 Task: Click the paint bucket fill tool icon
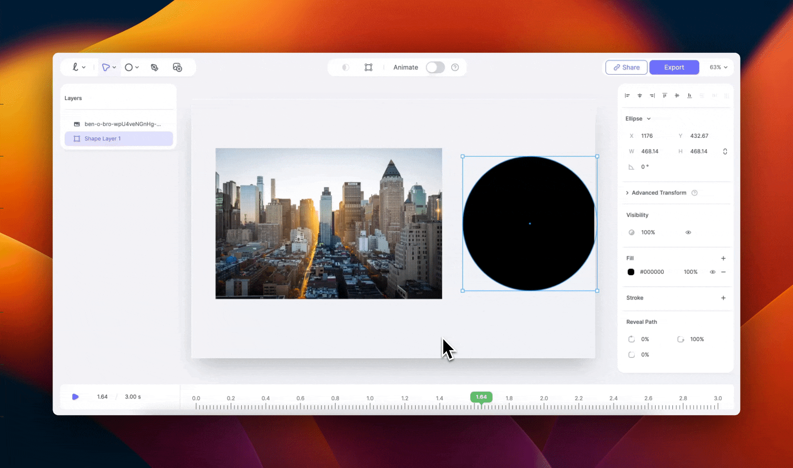[x=154, y=67]
